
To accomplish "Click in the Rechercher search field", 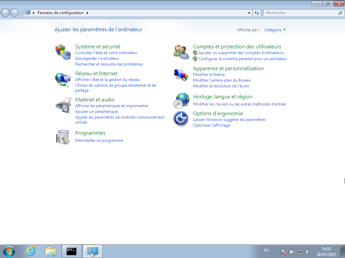I will [x=301, y=13].
